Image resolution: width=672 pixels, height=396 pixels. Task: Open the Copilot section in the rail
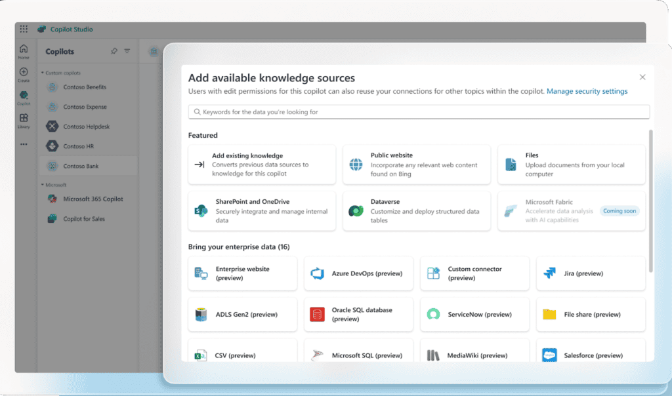pyautogui.click(x=24, y=97)
